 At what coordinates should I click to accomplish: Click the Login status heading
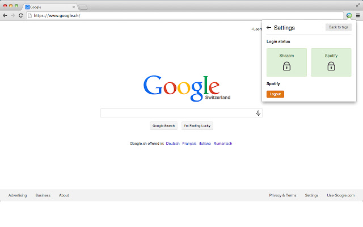pos(278,41)
